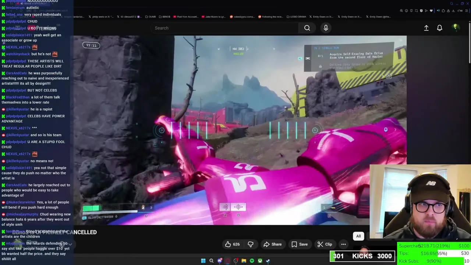Open the OUMB bookmarks folder
Screen dimensions: 471x265
pos(150,17)
